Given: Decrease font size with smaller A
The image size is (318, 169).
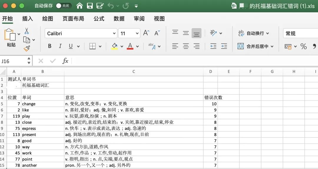Looking at the screenshot, I should pos(157,33).
